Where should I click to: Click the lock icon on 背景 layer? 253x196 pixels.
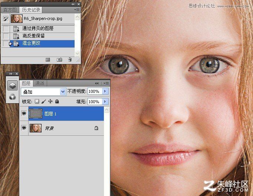[x=96, y=128]
